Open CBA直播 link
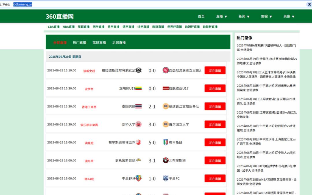Screen dimensions: 312x195 point(53,27)
